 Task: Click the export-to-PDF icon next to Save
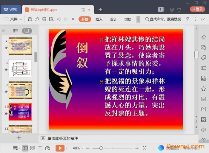pyautogui.click(x=37, y=19)
